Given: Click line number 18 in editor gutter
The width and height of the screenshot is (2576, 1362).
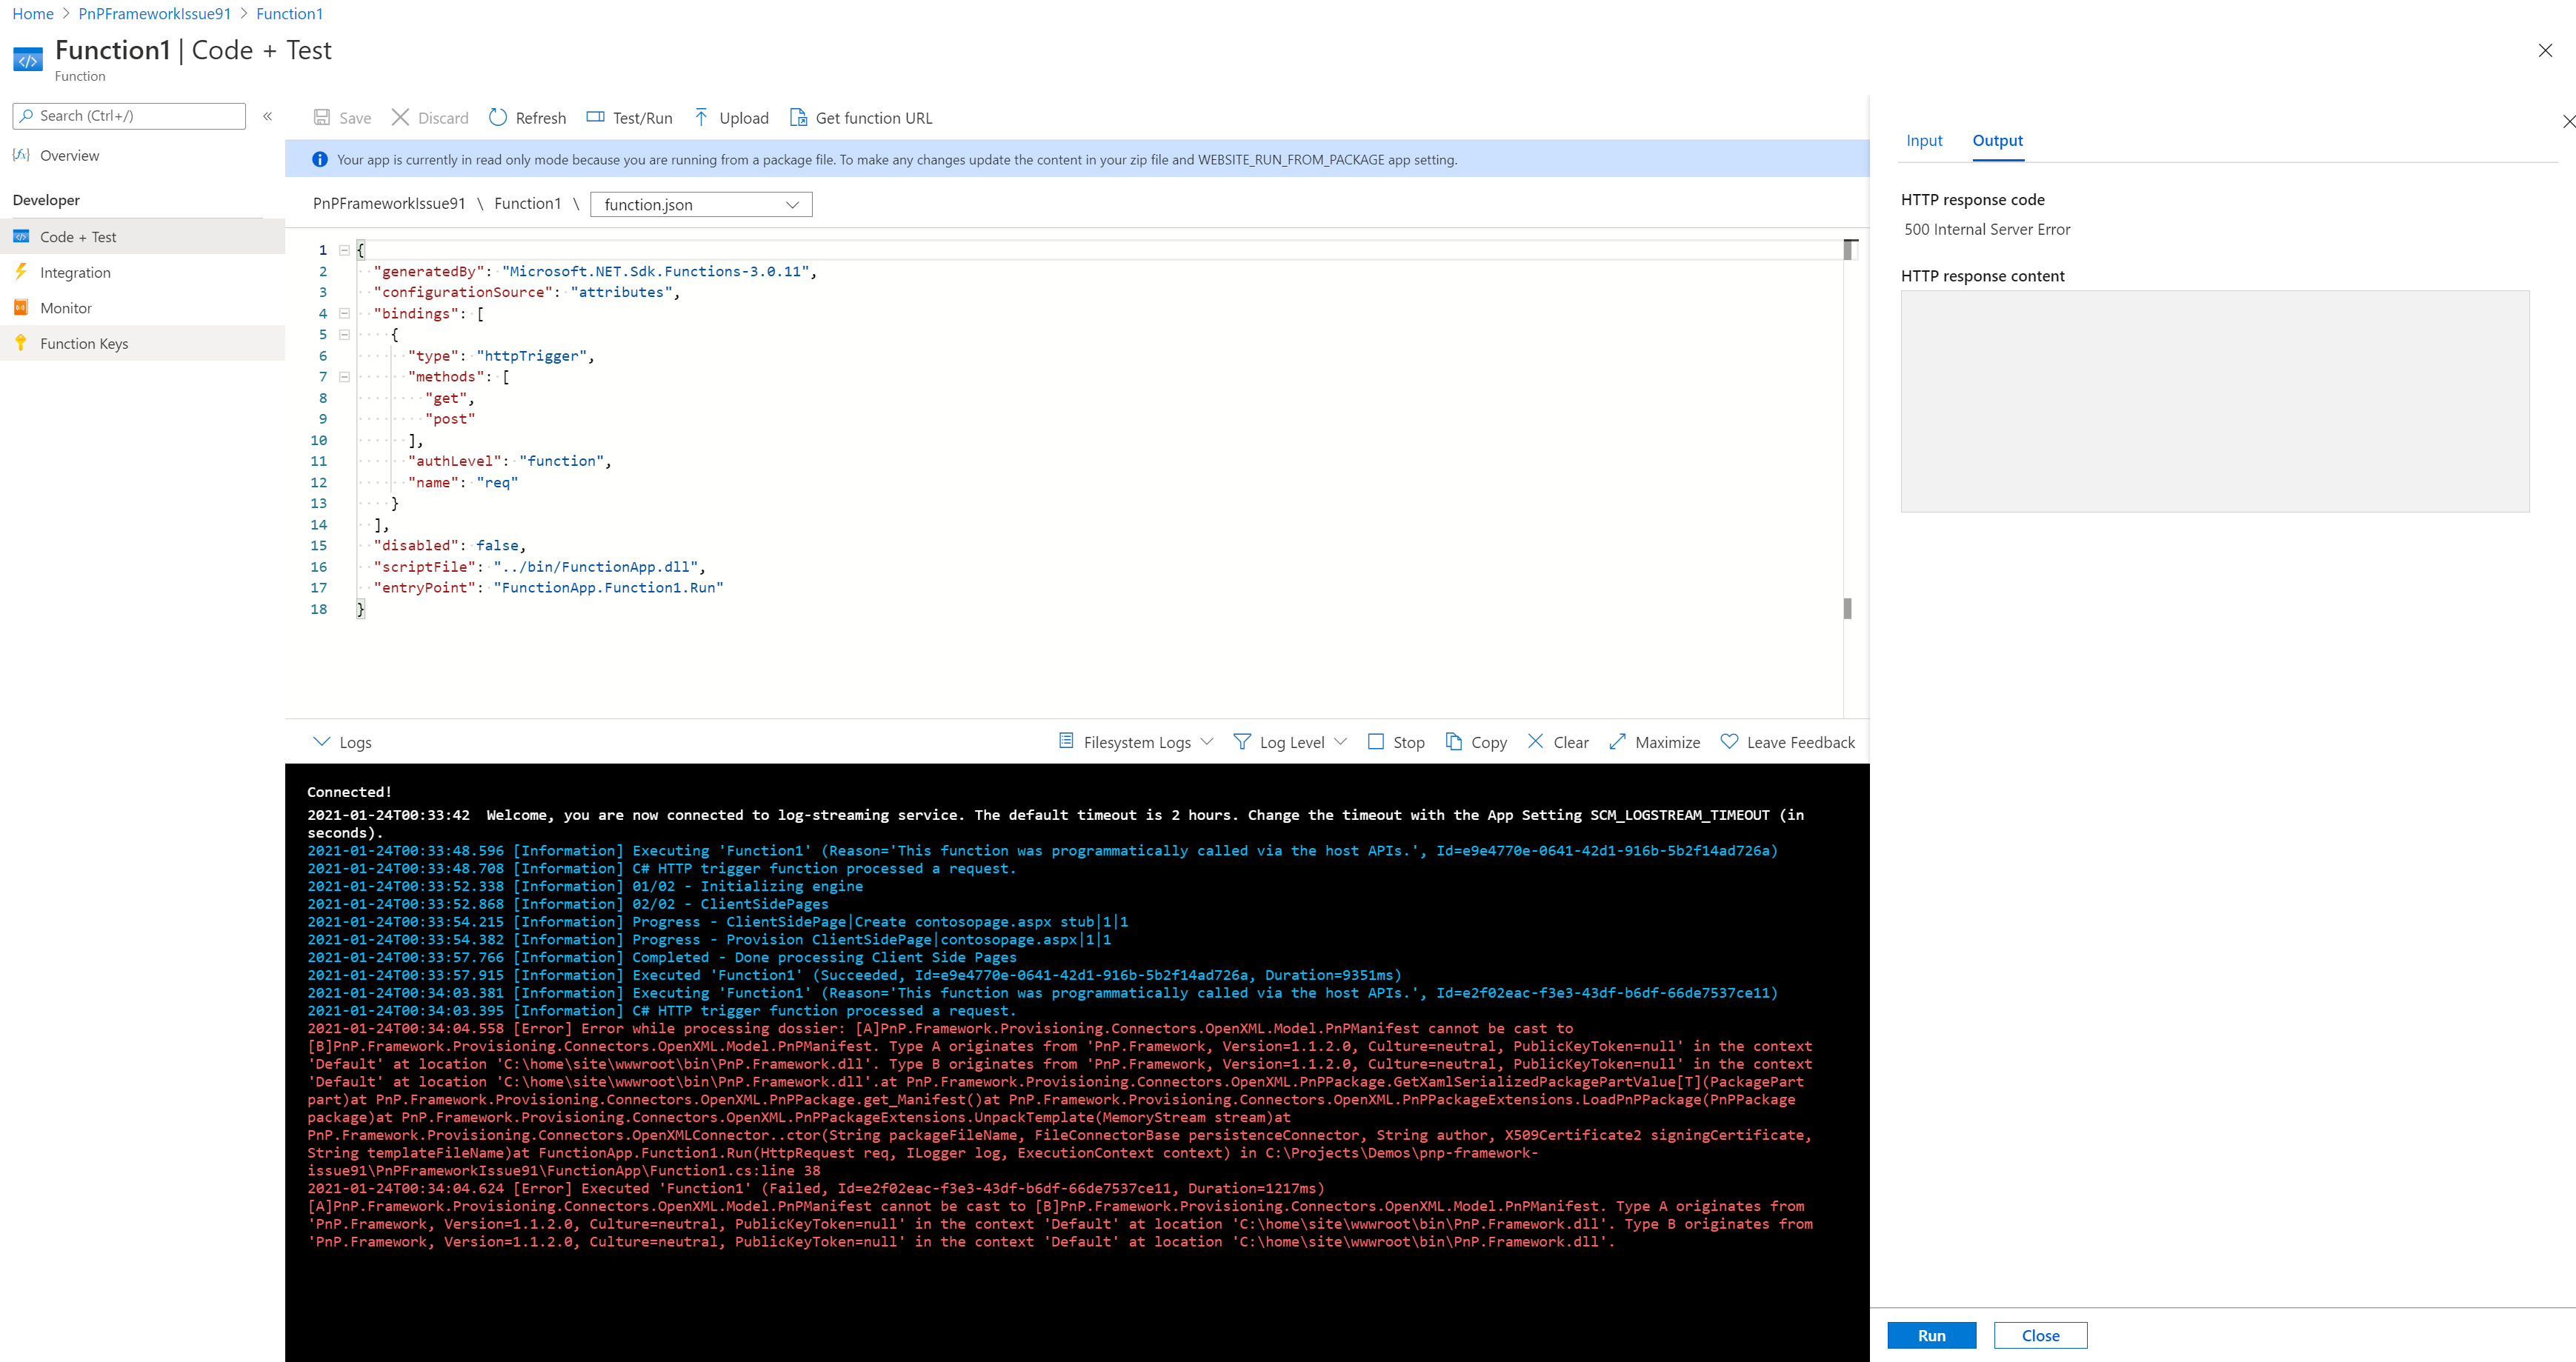Looking at the screenshot, I should (x=318, y=609).
